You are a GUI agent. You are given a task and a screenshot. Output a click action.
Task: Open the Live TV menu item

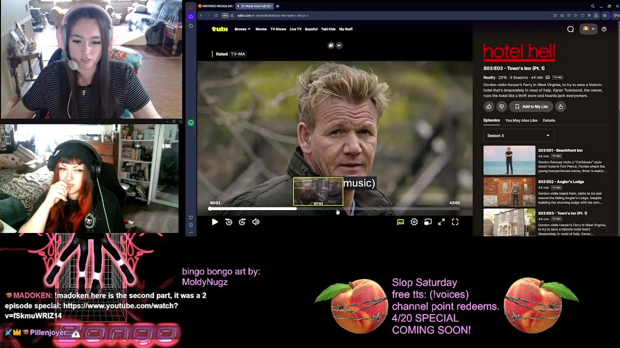295,29
